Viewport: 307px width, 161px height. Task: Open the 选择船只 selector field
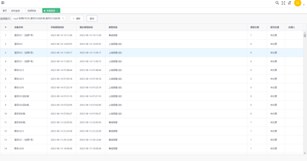tap(39, 18)
